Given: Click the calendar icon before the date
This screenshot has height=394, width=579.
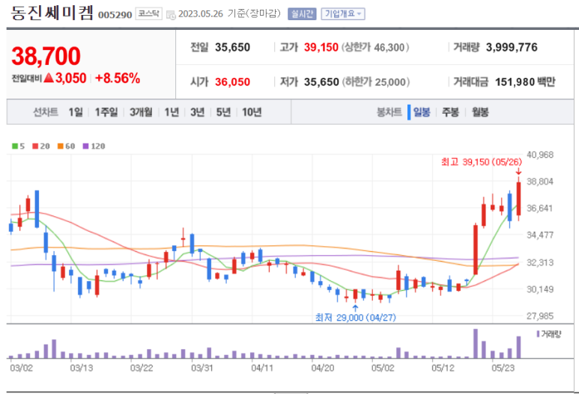Looking at the screenshot, I should click(x=171, y=15).
